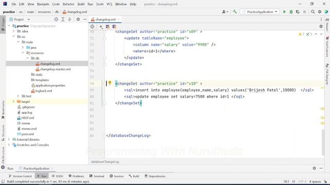The width and height of the screenshot is (330, 185).
Task: Collapse the src folder
Action: point(14,36)
